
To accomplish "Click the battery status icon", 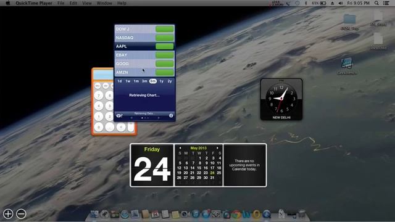I will coord(323,3).
